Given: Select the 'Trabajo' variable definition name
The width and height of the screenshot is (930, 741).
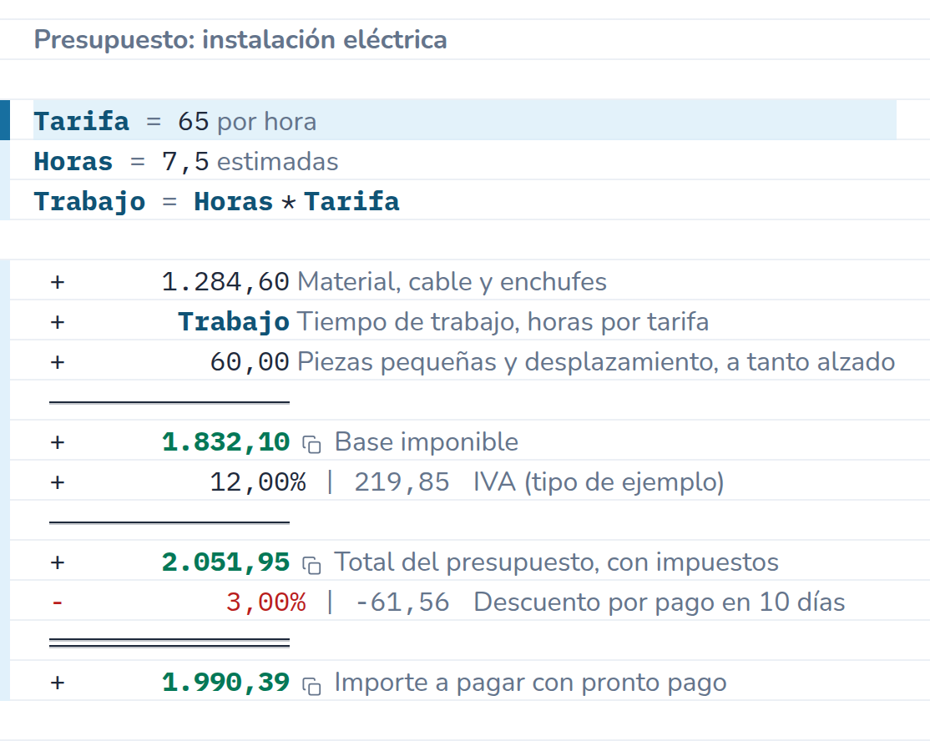Looking at the screenshot, I should point(89,202).
